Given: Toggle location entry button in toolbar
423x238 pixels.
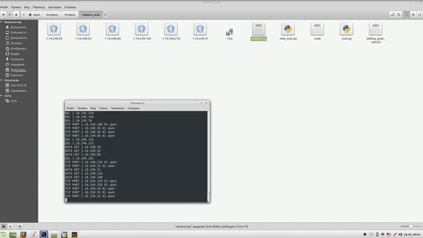Looking at the screenshot, I should click(392, 15).
